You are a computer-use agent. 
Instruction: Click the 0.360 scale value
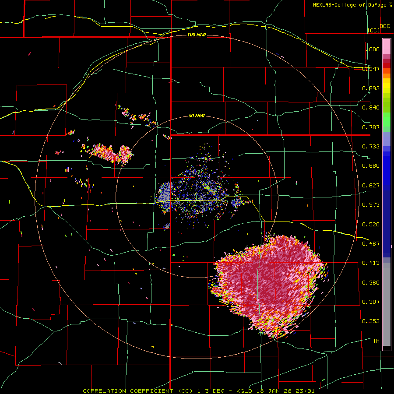[x=371, y=283]
